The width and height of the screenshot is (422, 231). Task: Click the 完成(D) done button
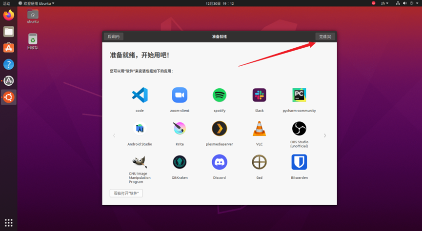[325, 37]
